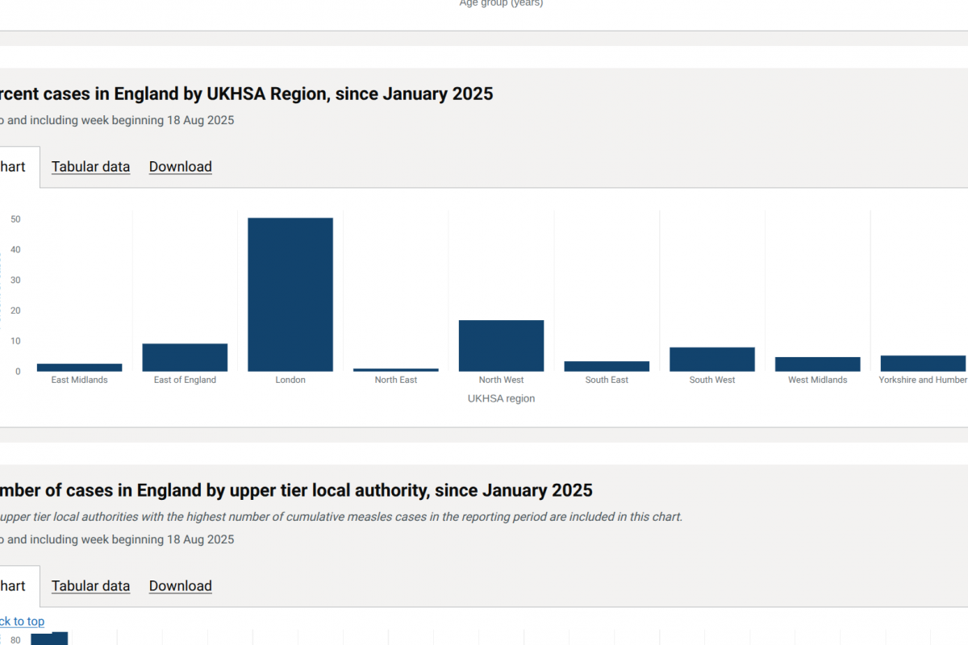Open Download tab for local authority chart
968x645 pixels.
(x=180, y=586)
